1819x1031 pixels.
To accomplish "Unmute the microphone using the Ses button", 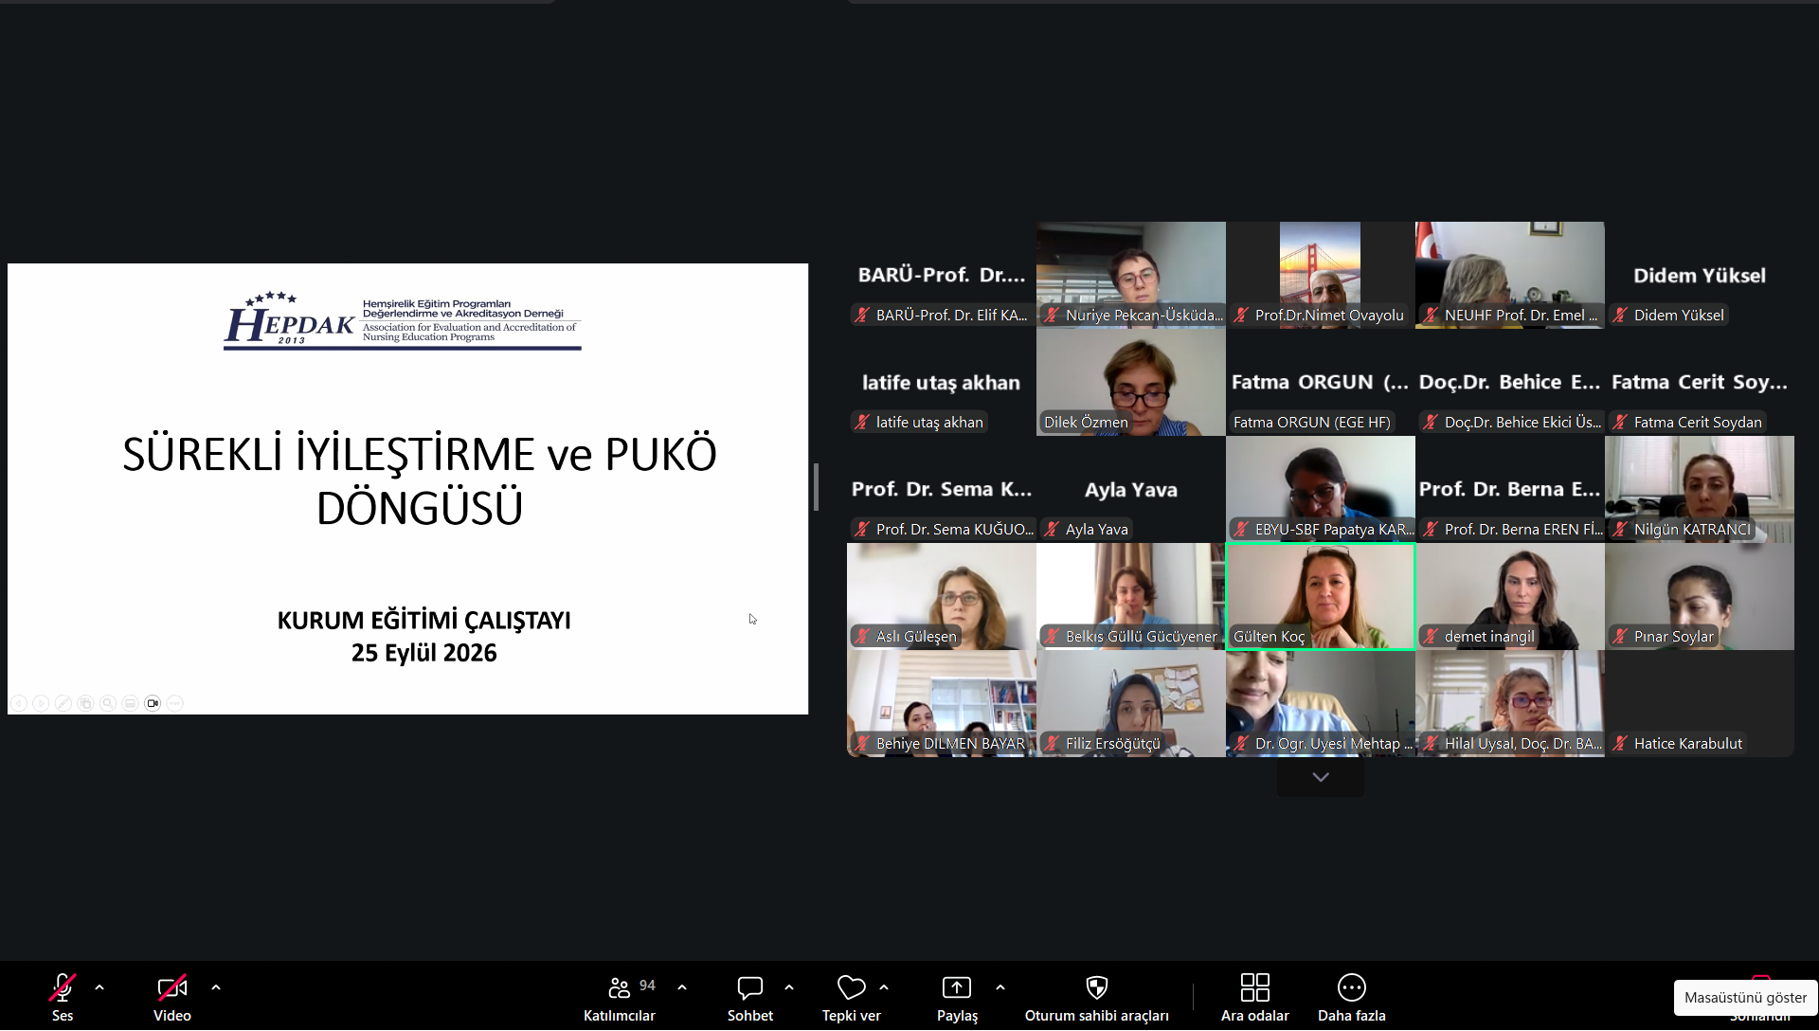I will (x=63, y=997).
